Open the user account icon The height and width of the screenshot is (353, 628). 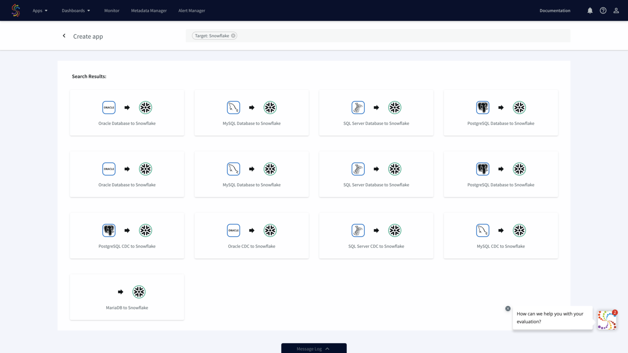pos(616,10)
